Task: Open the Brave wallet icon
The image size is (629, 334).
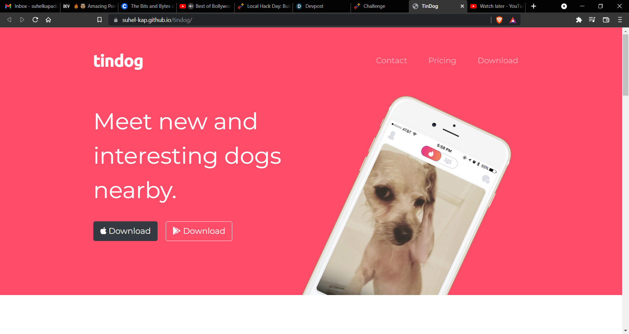Action: coord(606,20)
